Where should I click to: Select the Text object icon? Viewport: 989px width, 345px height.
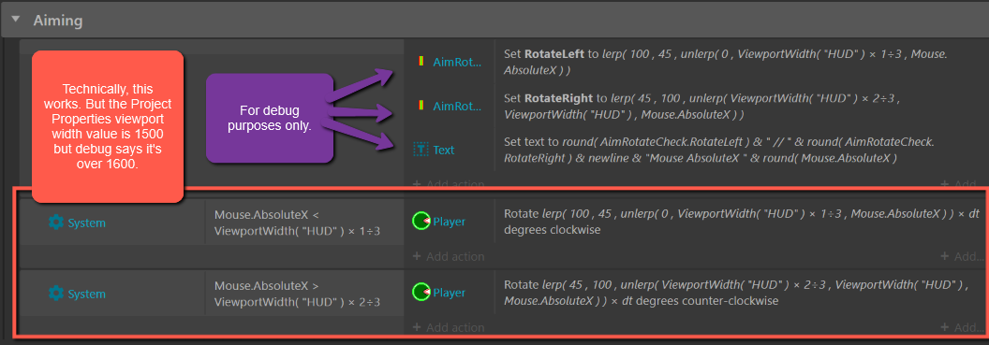click(x=421, y=150)
